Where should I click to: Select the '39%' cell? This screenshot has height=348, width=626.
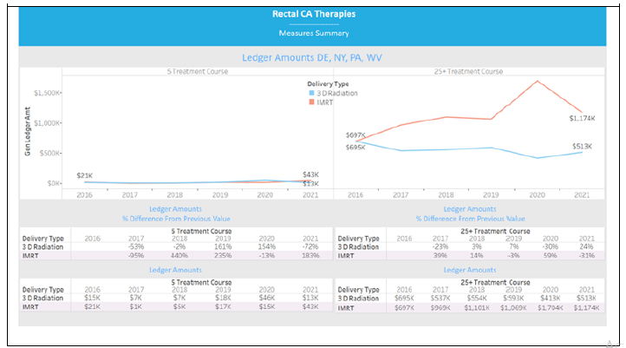440,255
